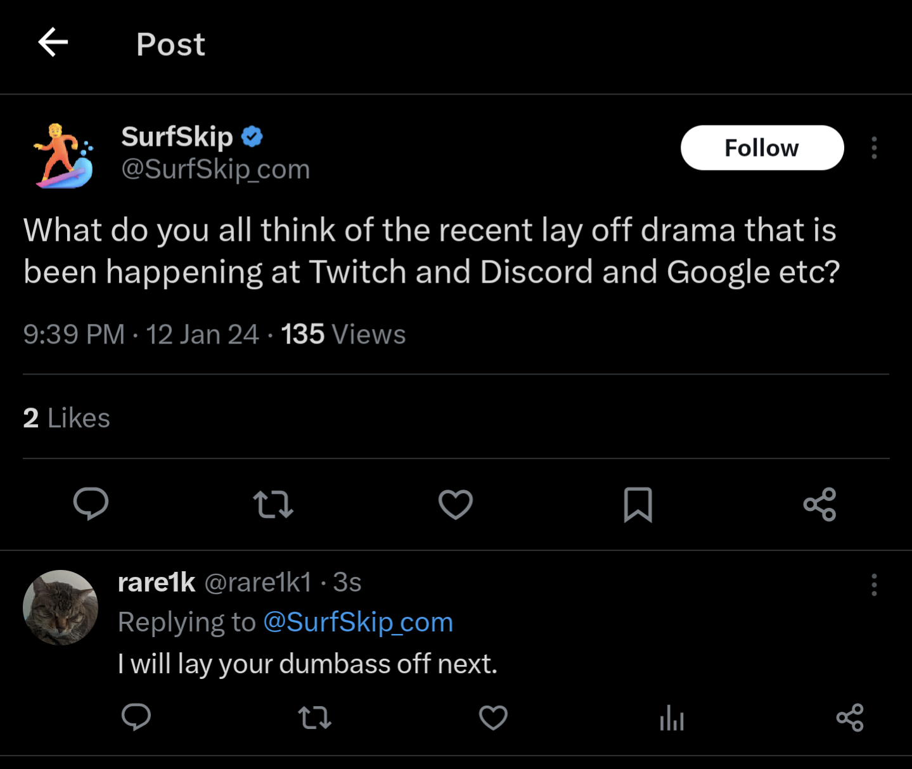Share the SurfSkip post
912x769 pixels.
(819, 505)
